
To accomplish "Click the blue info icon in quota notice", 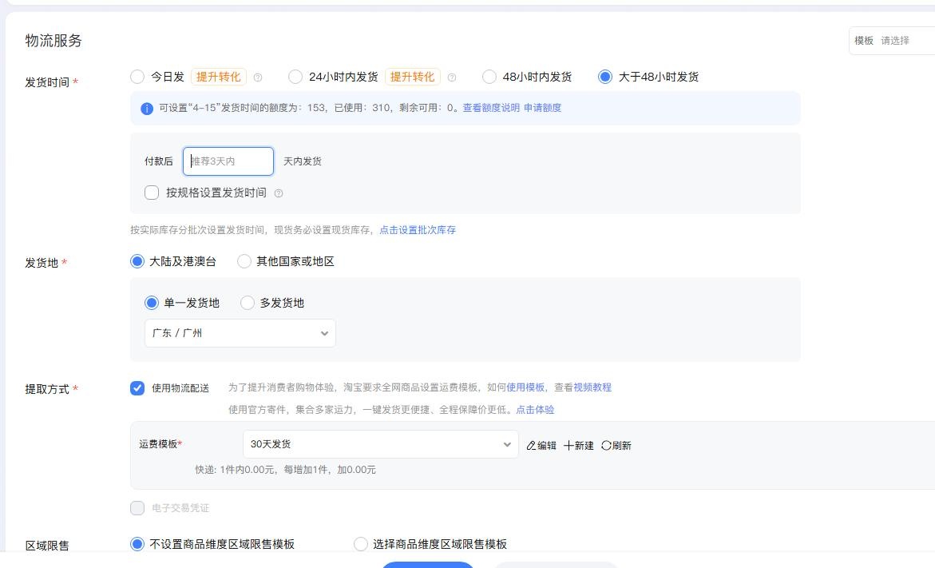I will [x=147, y=109].
